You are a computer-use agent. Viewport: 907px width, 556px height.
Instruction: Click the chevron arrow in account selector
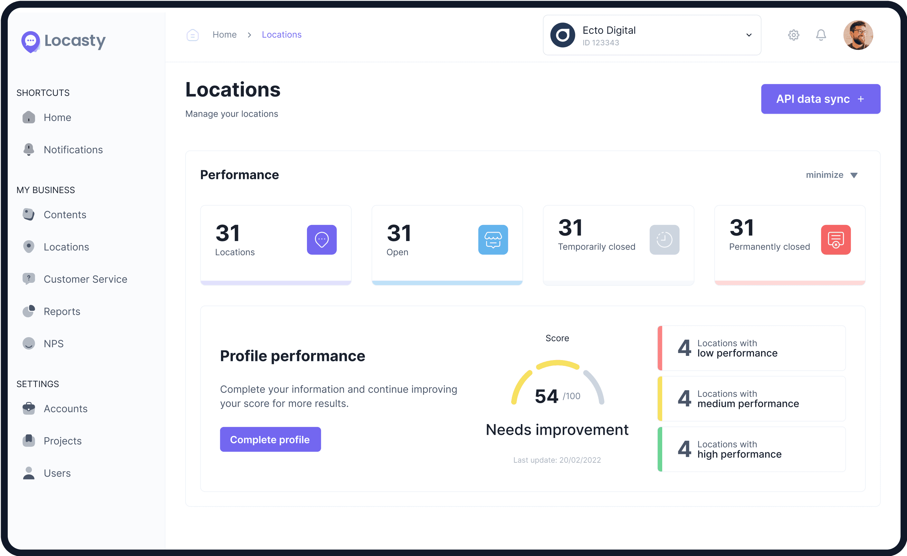click(748, 35)
